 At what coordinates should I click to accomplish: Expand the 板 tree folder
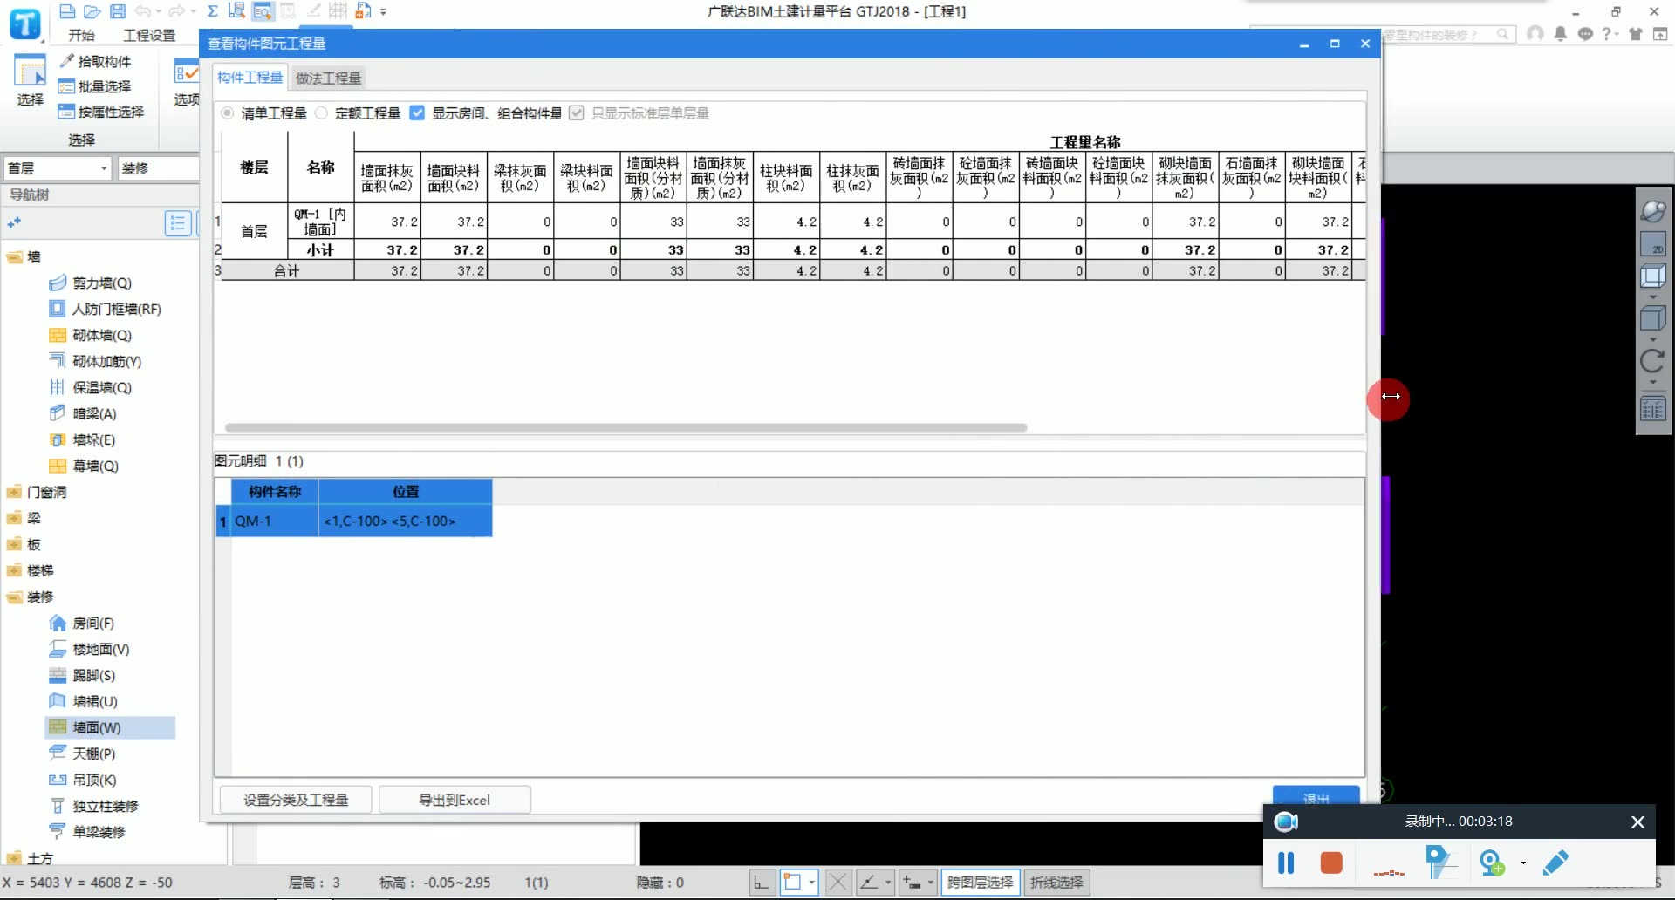pyautogui.click(x=15, y=545)
